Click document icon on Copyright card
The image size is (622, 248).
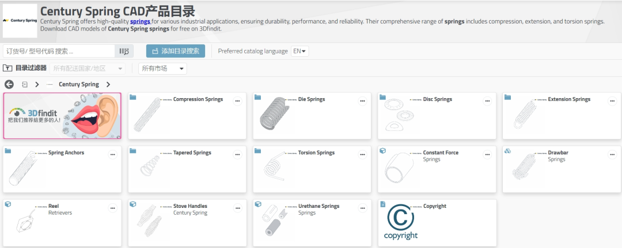[x=383, y=204]
